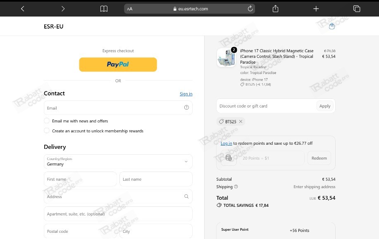Click the TOTAL SAVINGS € 17,84 text
Image resolution: width=379 pixels, height=239 pixels.
click(x=246, y=205)
